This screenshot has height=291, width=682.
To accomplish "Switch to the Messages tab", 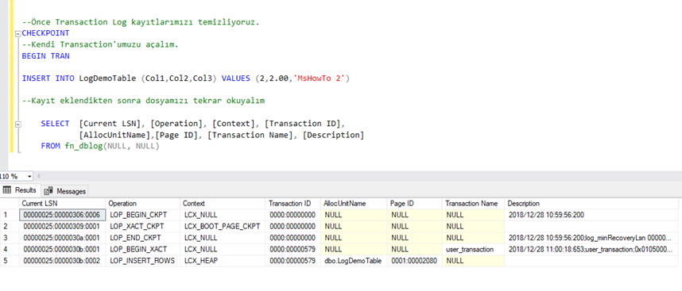I will [65, 191].
